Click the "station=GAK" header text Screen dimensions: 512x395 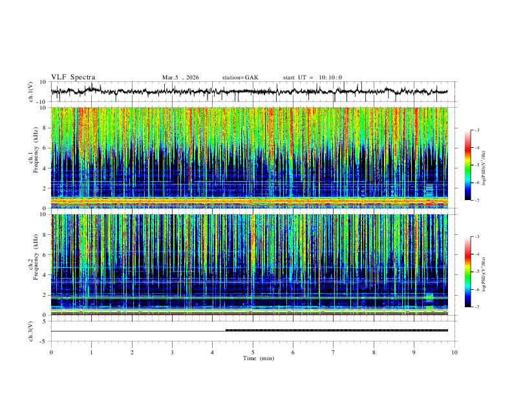click(240, 77)
